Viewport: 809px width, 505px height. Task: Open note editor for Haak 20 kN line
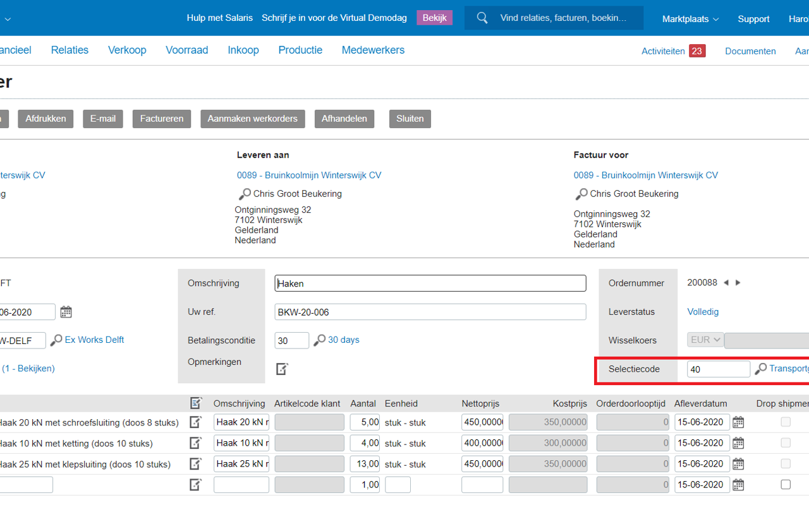point(196,422)
